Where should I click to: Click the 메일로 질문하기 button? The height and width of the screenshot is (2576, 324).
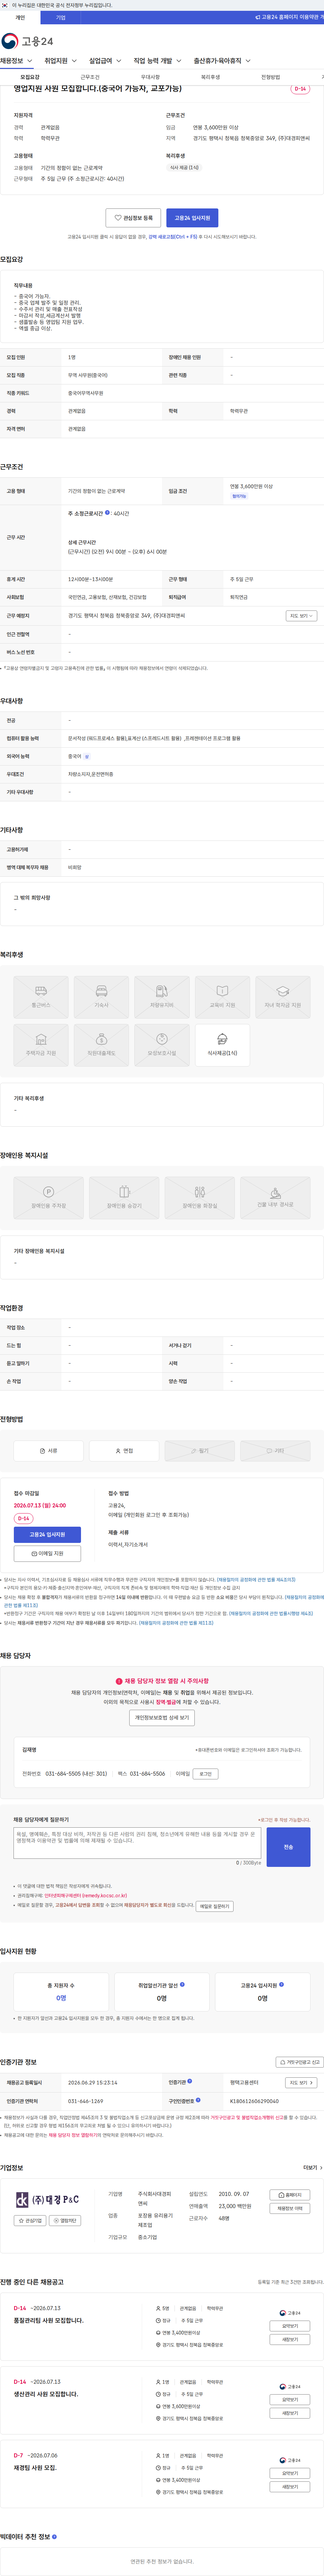[x=214, y=1906]
